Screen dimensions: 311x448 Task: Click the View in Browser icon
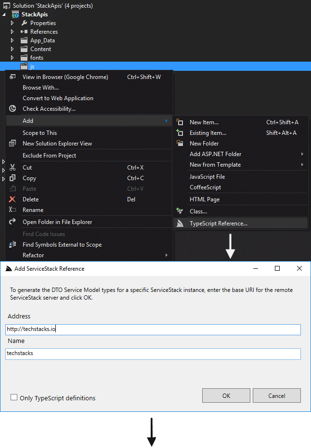13,77
